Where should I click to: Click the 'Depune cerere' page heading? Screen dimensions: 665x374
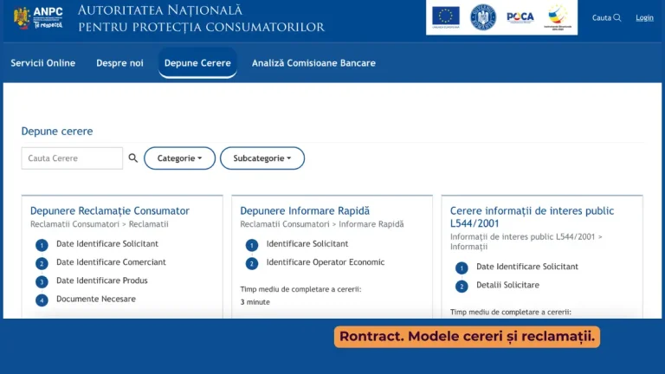pyautogui.click(x=57, y=131)
